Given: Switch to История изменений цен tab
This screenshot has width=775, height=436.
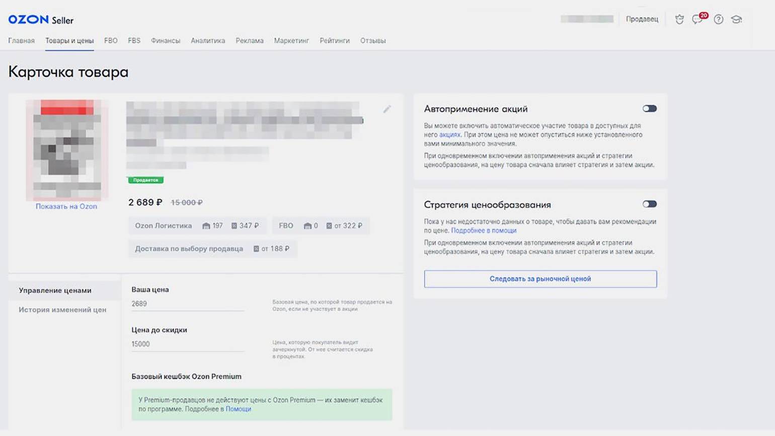Looking at the screenshot, I should 62,310.
